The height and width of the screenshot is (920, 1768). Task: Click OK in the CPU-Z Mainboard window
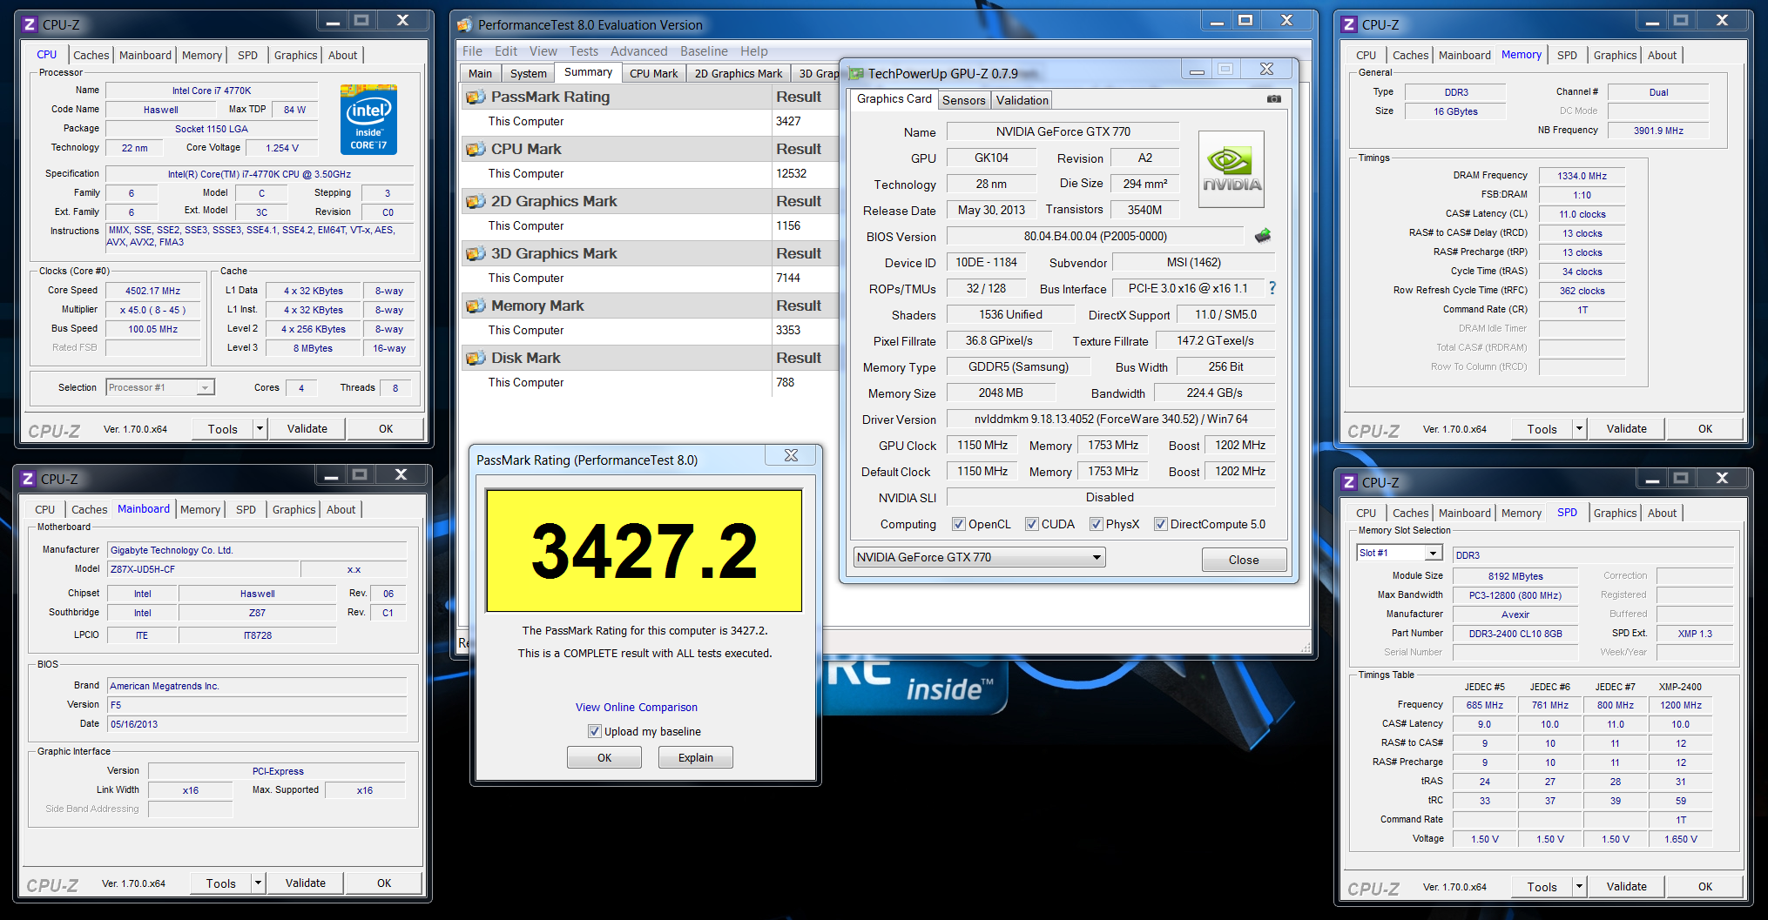pyautogui.click(x=384, y=883)
